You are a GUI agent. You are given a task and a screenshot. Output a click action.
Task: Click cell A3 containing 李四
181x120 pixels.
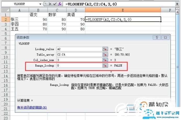(19, 24)
